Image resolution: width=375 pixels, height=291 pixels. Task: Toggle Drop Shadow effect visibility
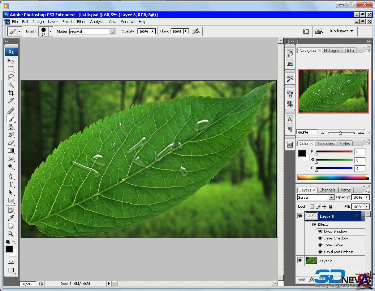(x=320, y=232)
